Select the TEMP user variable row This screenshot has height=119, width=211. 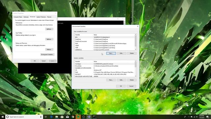pos(105,46)
